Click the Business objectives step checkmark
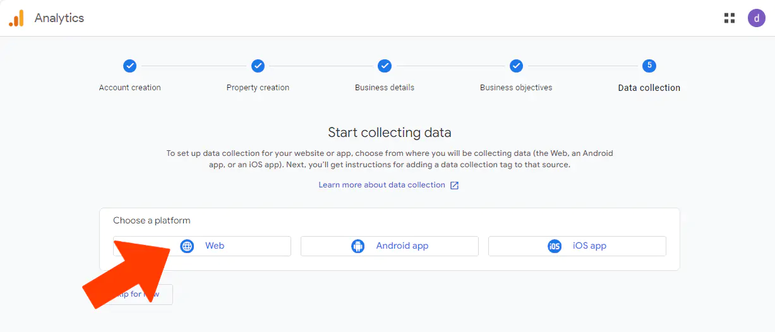The image size is (775, 332). coord(516,66)
